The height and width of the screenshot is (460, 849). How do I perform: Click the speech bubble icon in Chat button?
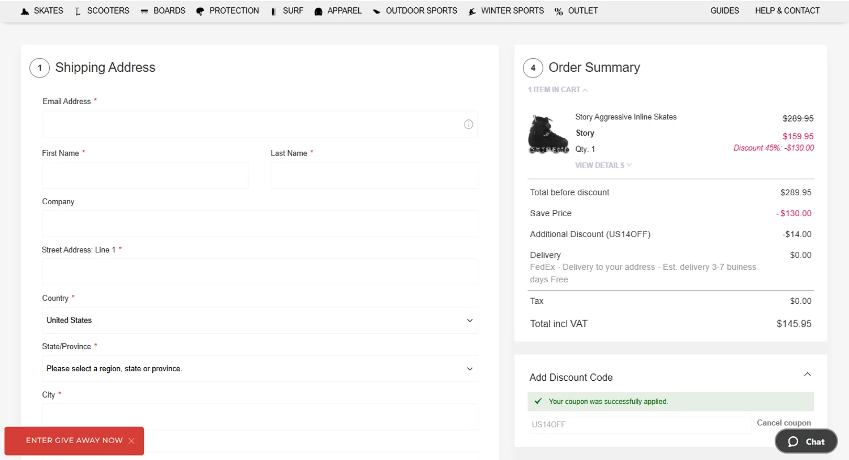point(793,442)
